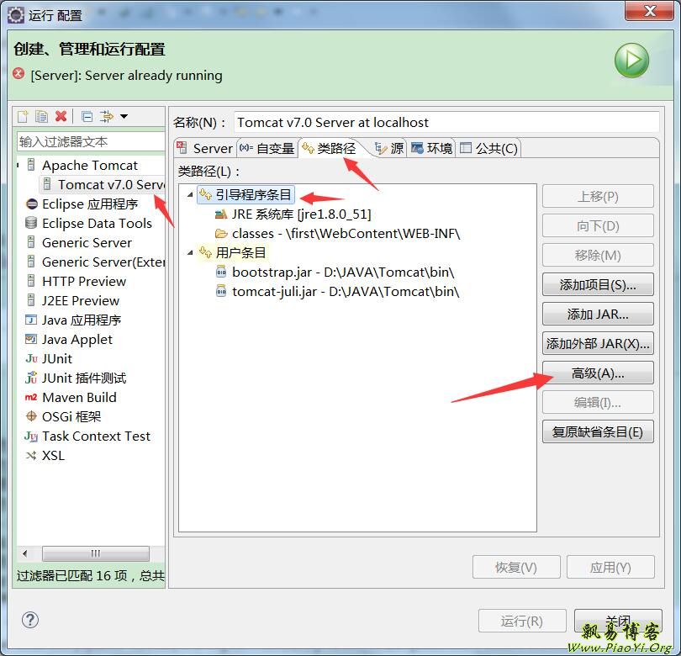
Task: Click the JRE 系统库 library icon
Action: [221, 214]
